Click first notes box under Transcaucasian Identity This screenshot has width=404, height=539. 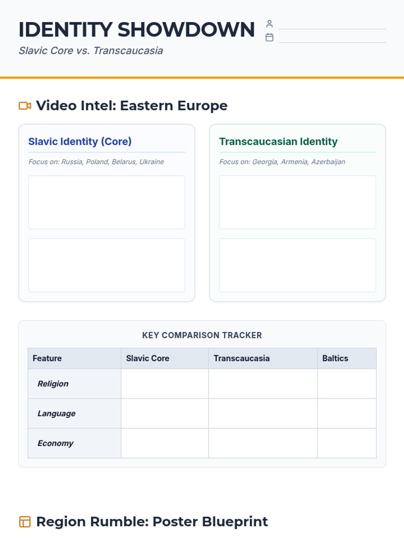[297, 202]
